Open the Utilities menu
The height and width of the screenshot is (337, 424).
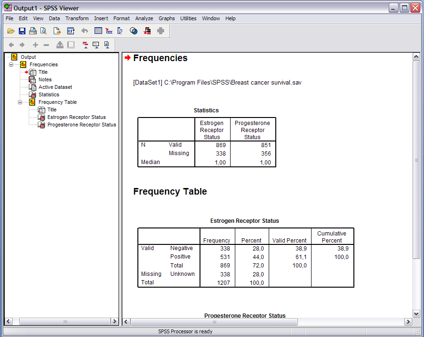(x=188, y=18)
